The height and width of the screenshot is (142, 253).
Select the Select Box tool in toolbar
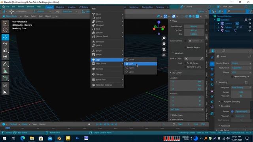tap(5, 24)
